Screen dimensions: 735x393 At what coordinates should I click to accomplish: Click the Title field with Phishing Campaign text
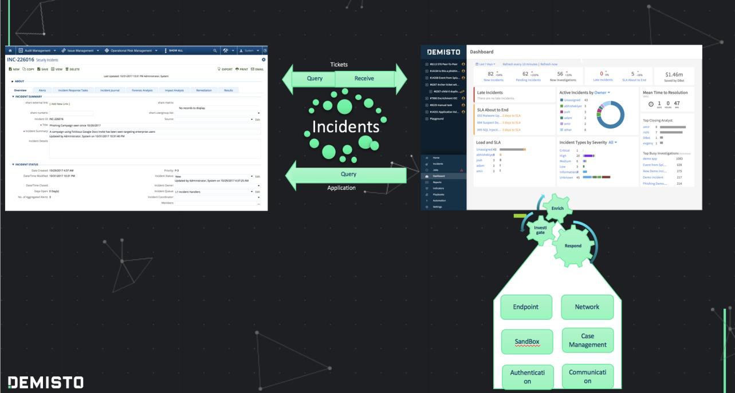pyautogui.click(x=155, y=125)
